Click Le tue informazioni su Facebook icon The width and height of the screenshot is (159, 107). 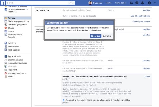(x=6, y=9)
